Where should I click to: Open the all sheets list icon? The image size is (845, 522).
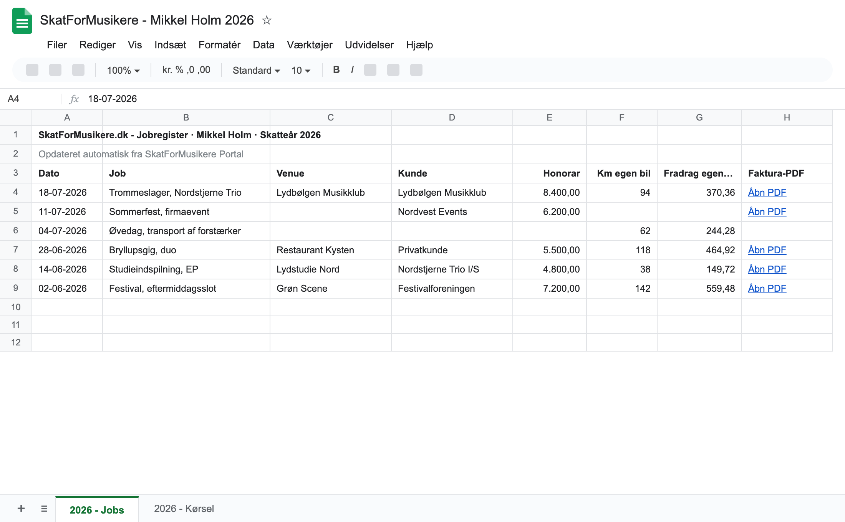(44, 509)
